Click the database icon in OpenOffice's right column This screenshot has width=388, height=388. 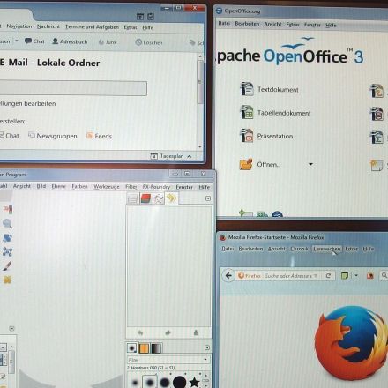pyautogui.click(x=377, y=114)
